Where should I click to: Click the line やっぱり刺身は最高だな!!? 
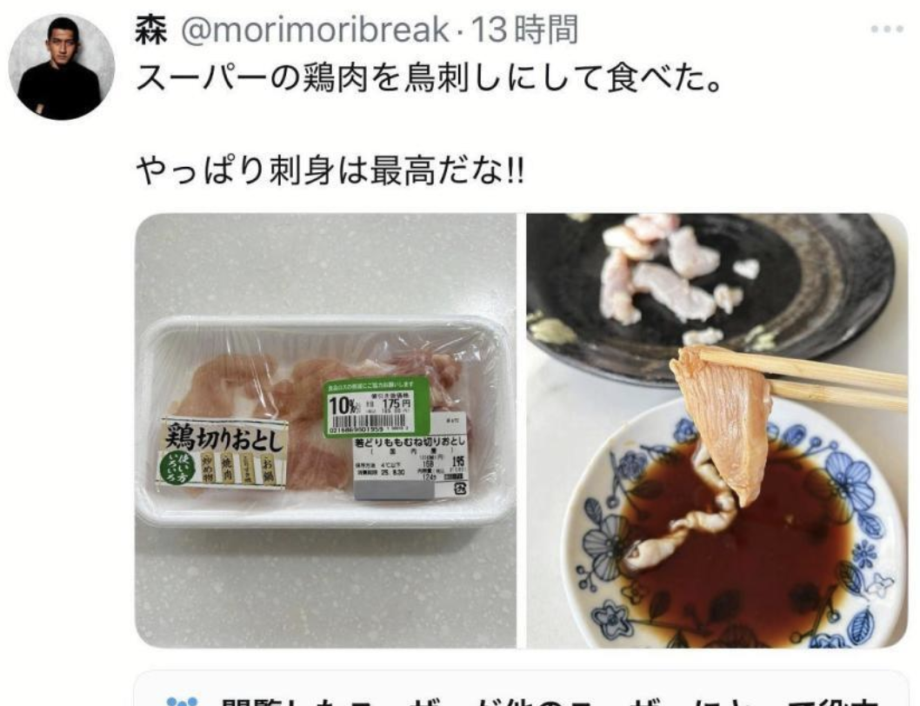(x=330, y=171)
